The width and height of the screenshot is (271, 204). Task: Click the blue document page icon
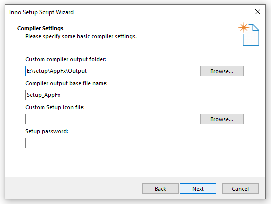251,35
